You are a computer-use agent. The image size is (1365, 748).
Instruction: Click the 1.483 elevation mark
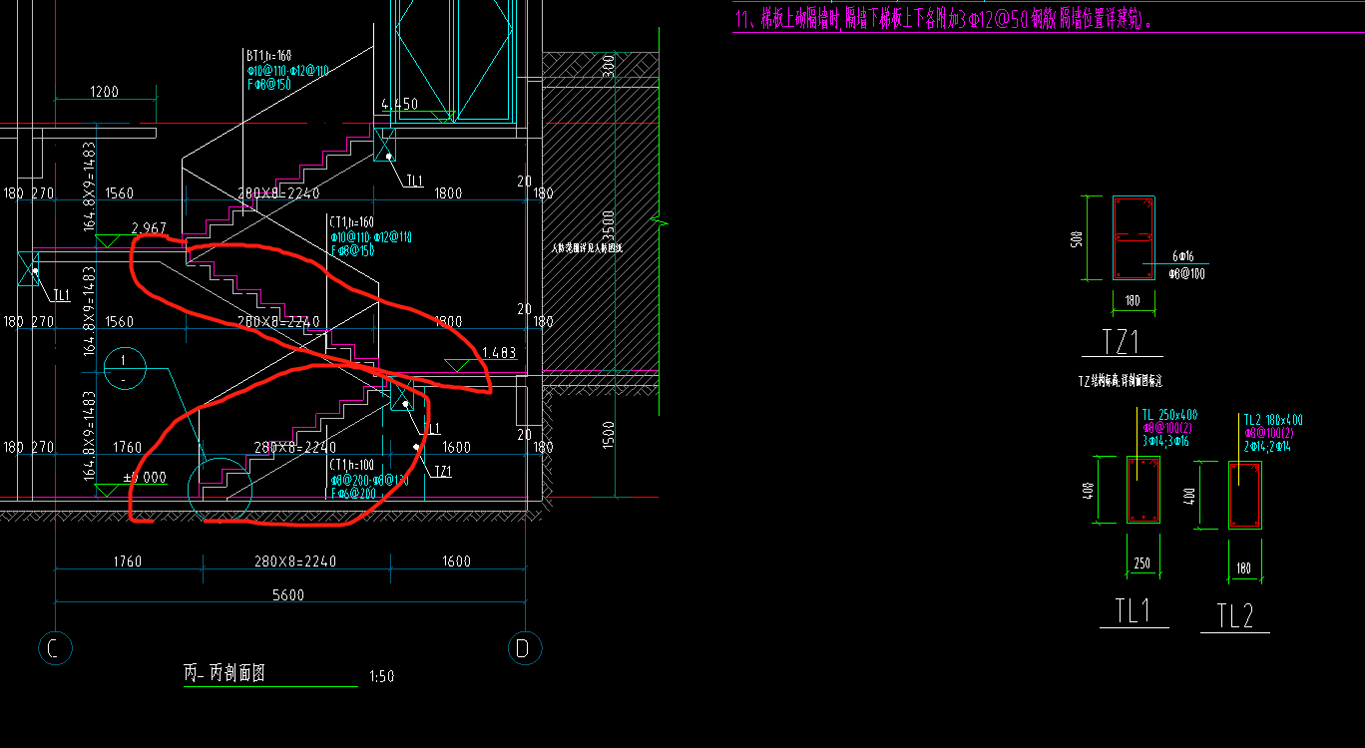(499, 353)
